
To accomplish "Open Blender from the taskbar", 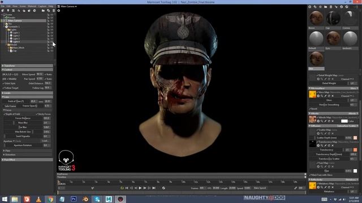I will pos(85,199).
